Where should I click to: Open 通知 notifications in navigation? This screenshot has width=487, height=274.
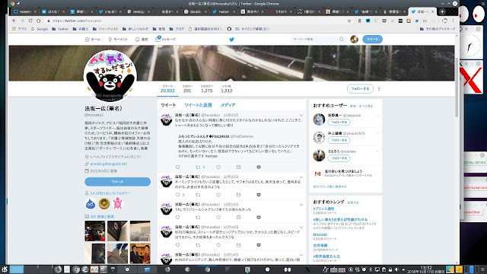coord(142,40)
